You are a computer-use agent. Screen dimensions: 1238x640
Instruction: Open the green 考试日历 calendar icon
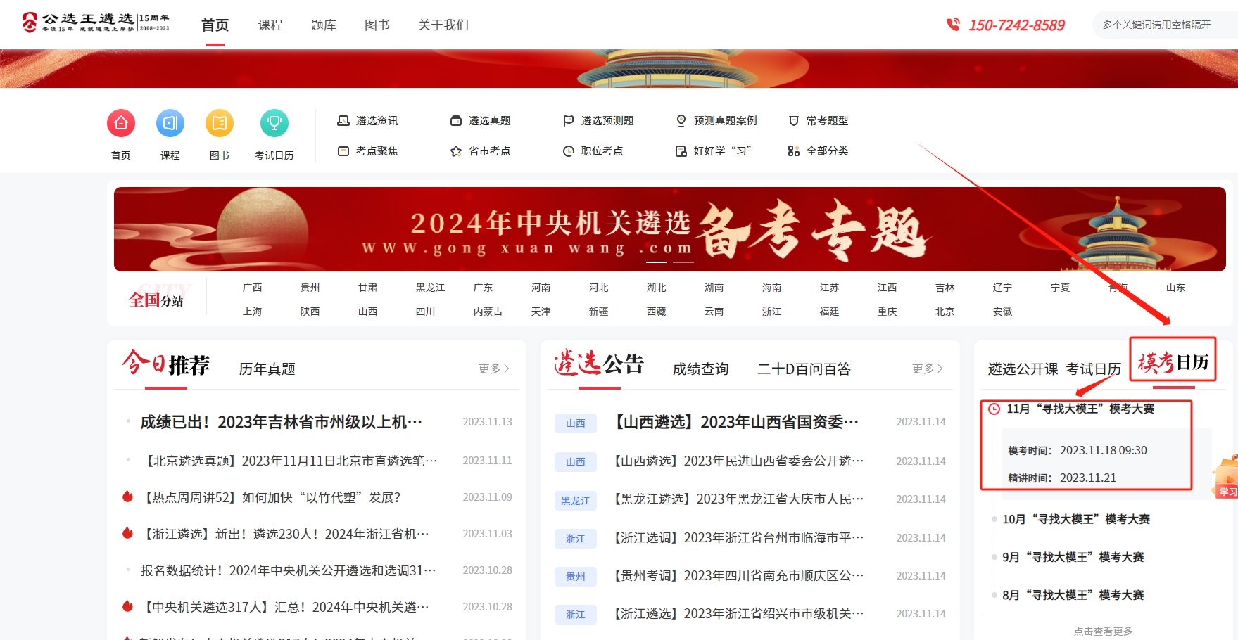tap(274, 124)
